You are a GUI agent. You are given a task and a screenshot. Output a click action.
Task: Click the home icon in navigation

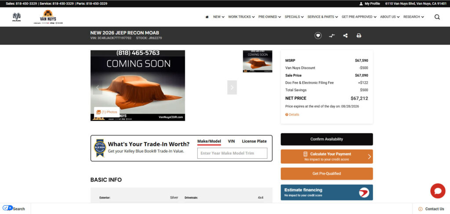click(x=207, y=17)
